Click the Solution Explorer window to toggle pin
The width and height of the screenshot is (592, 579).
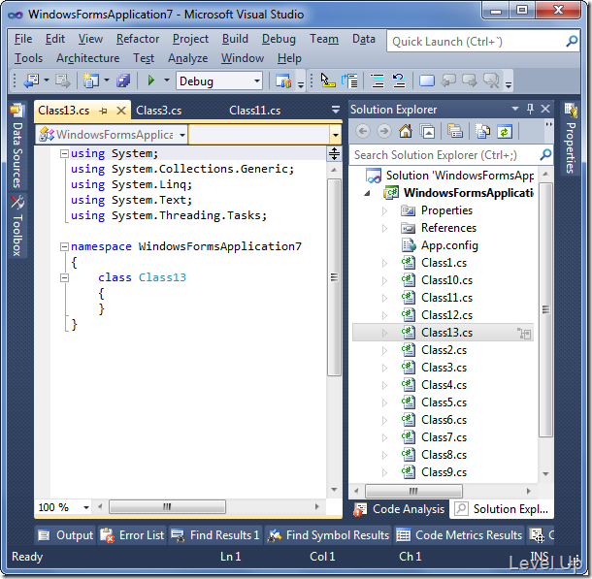530,109
